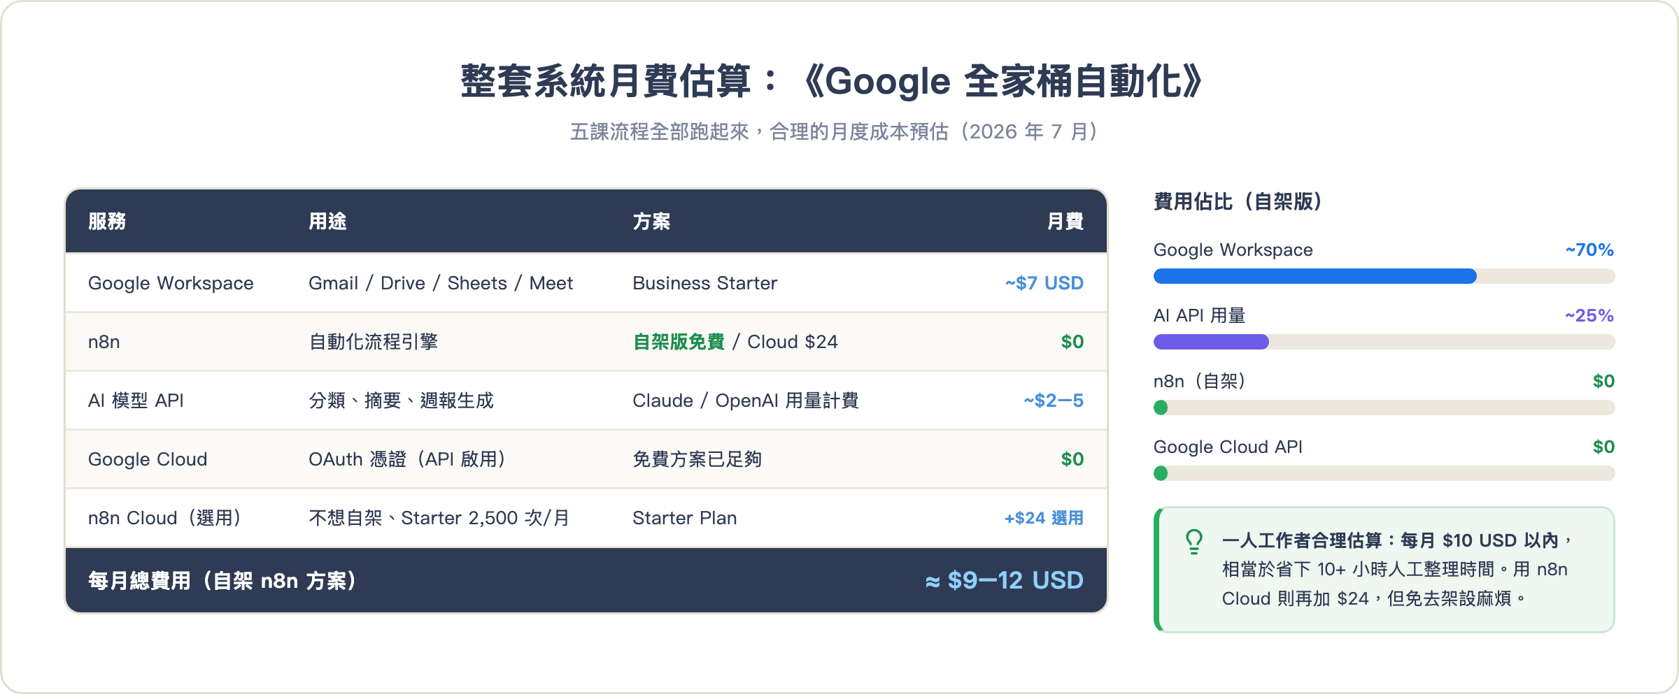Click the 'AI API 用量' chart label
The height and width of the screenshot is (699, 1679).
pyautogui.click(x=1199, y=315)
